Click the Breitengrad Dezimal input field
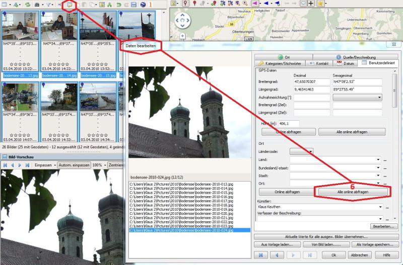The image size is (403, 265). coord(312,82)
